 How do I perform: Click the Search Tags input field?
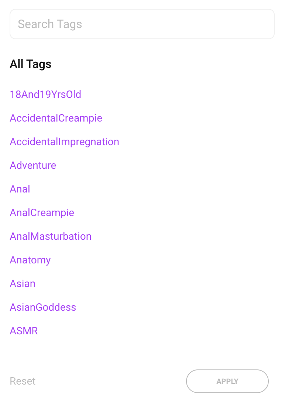tap(142, 24)
